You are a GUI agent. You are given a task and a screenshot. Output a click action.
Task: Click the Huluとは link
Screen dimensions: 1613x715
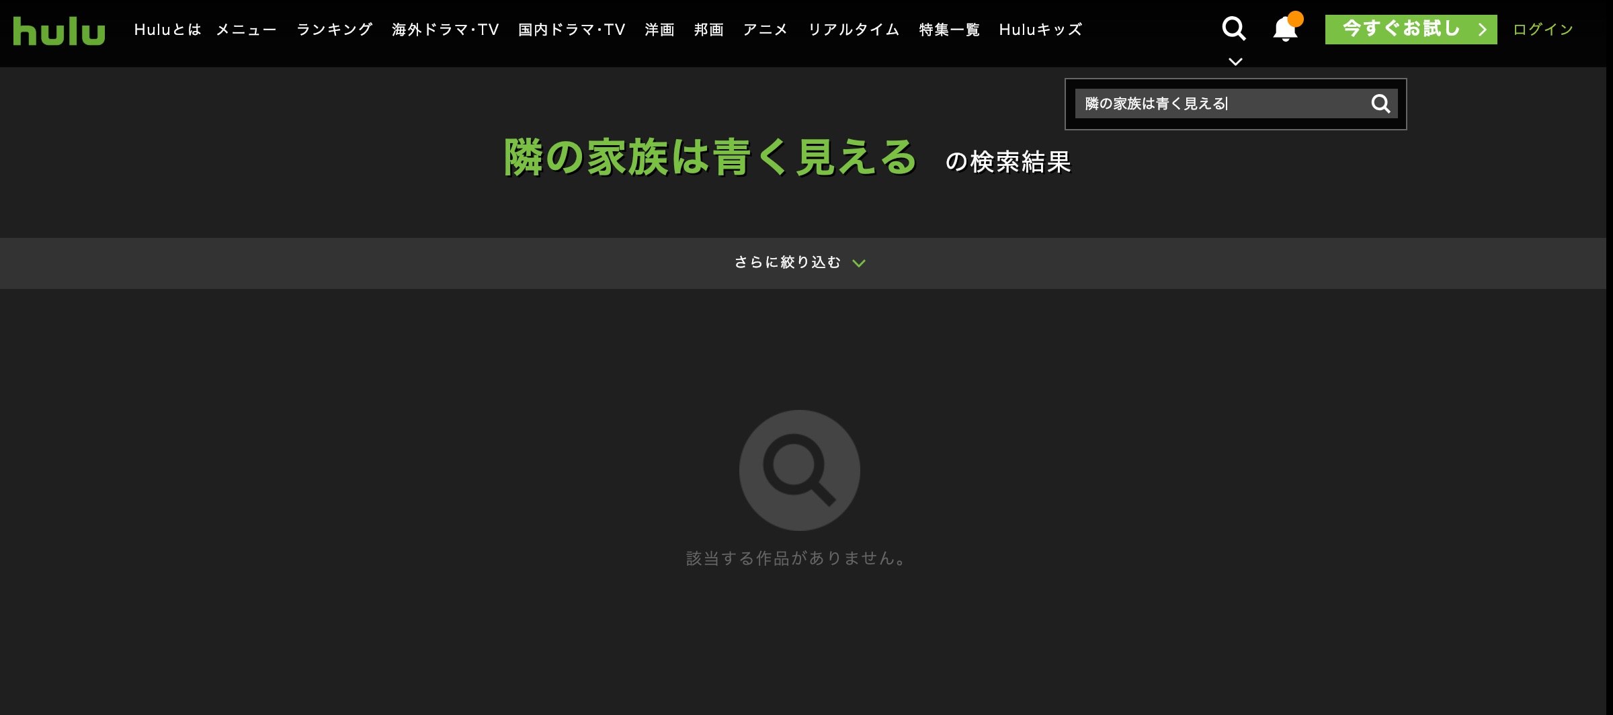(x=167, y=30)
